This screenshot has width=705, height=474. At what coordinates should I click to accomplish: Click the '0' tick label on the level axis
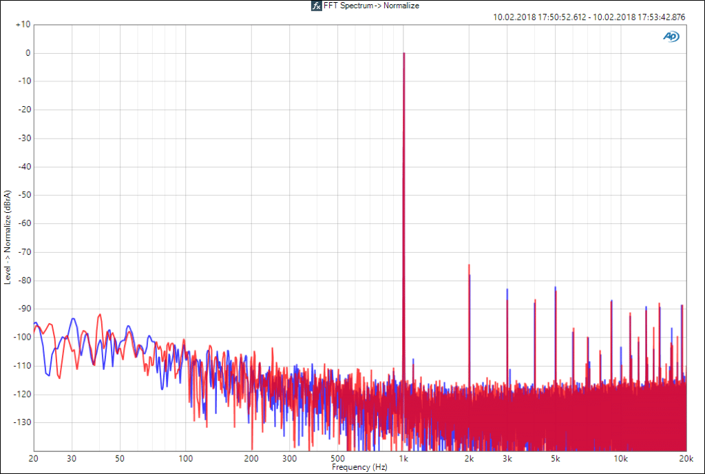[x=28, y=53]
